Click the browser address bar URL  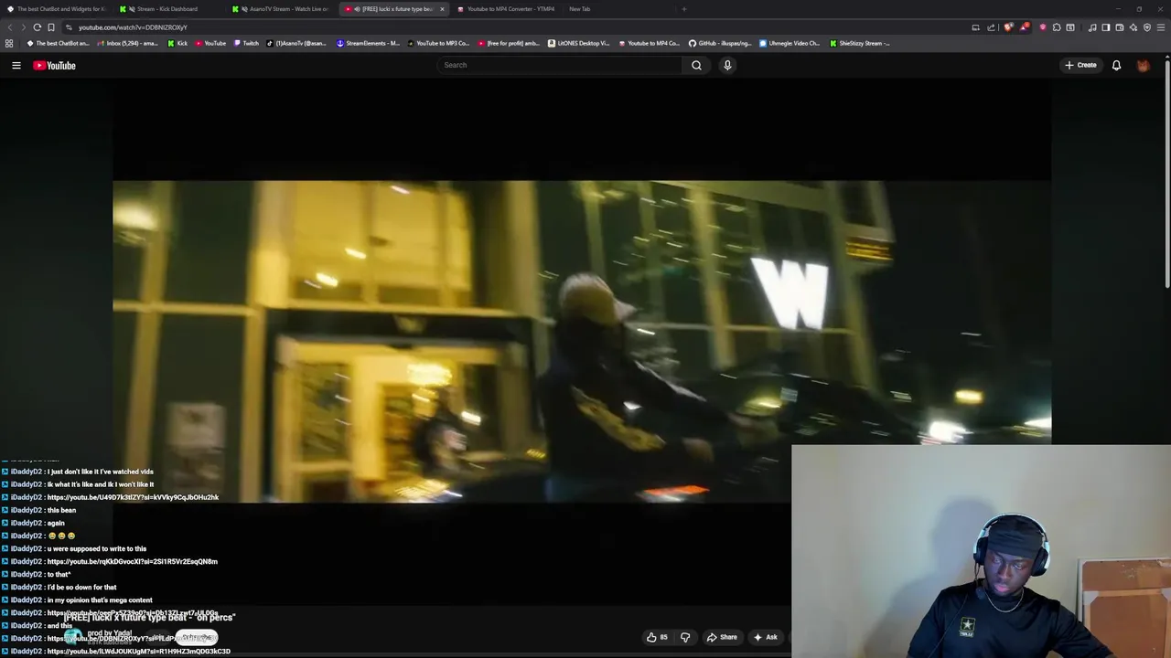point(133,27)
